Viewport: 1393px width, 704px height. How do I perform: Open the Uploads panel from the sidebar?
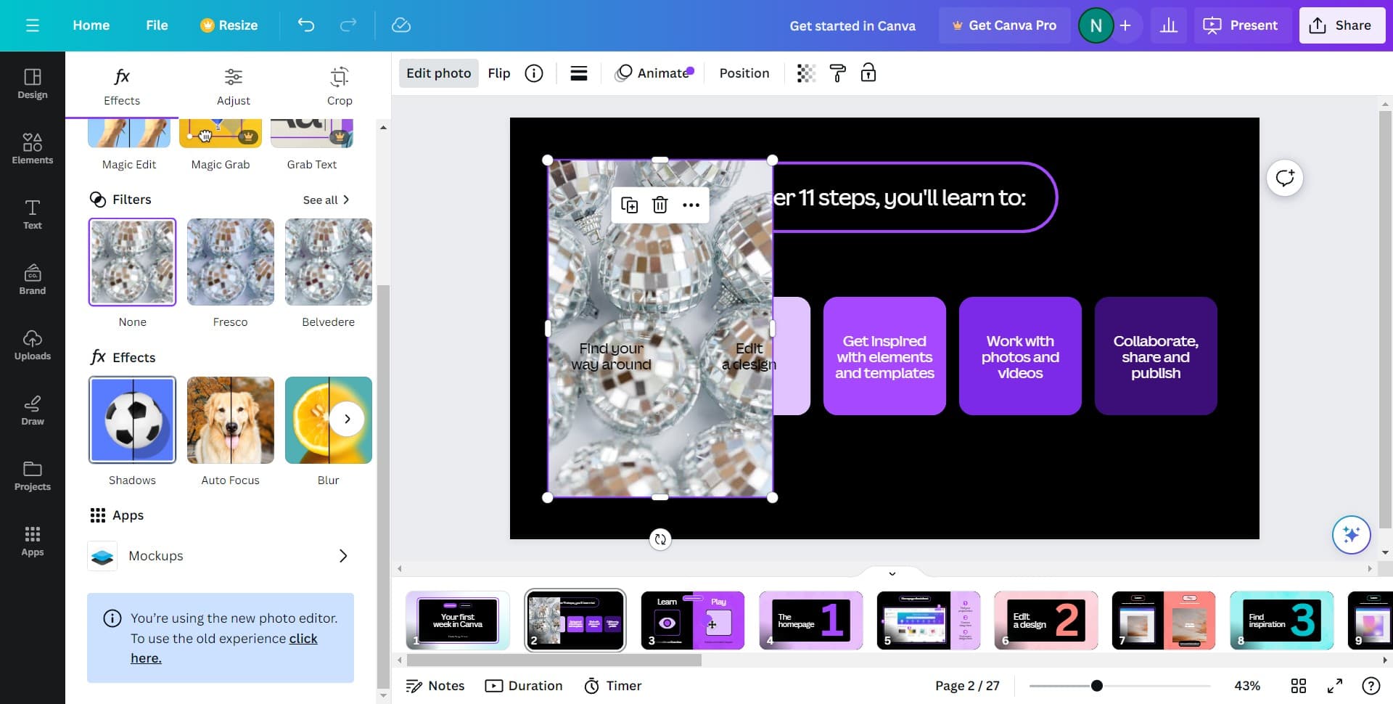coord(32,345)
